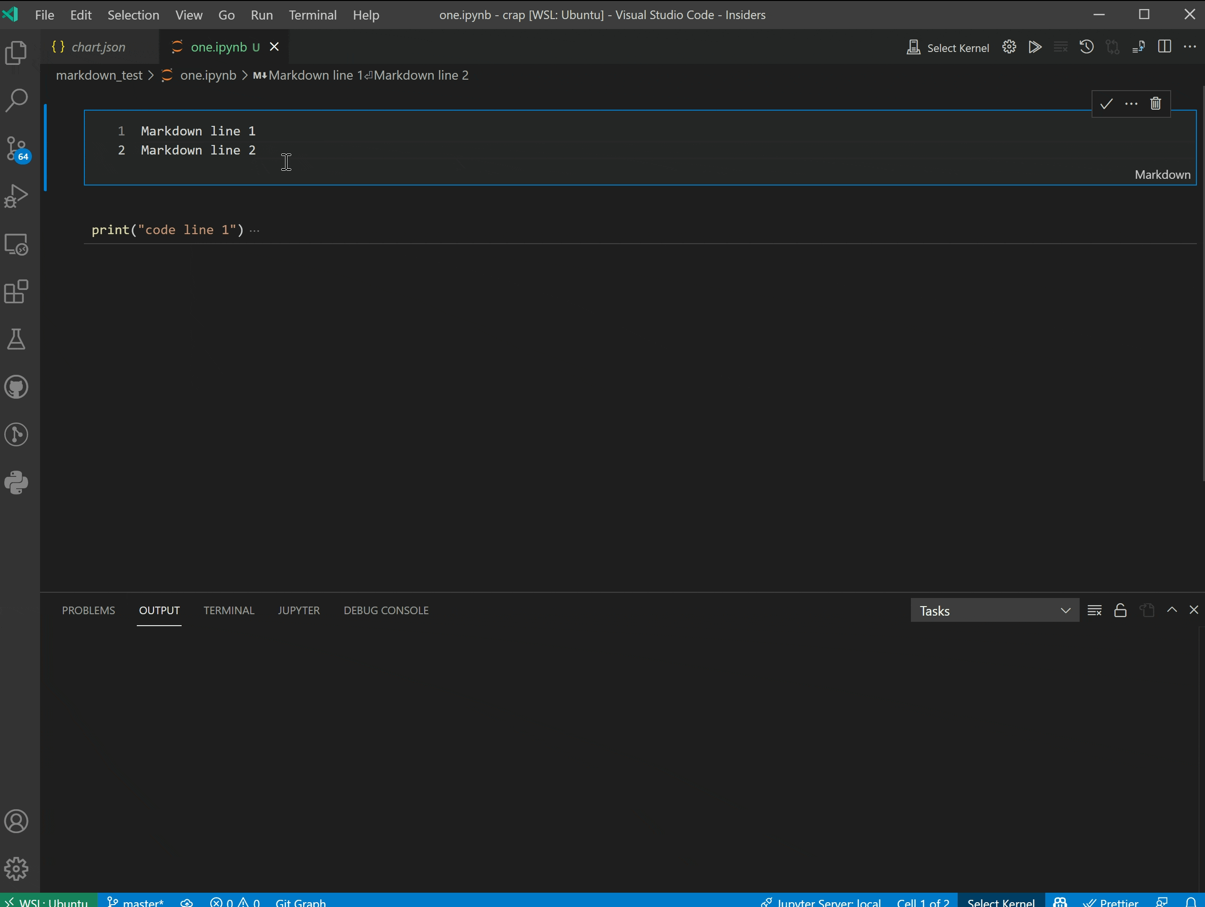The width and height of the screenshot is (1205, 907).
Task: Open Source Control view showing 64 changes
Action: 16,148
